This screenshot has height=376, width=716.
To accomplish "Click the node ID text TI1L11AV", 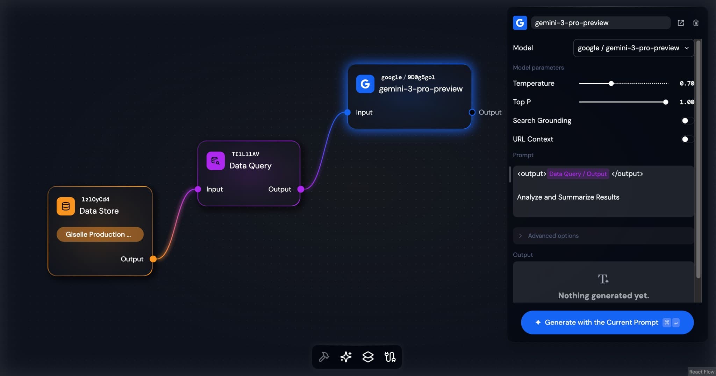I will (x=245, y=154).
